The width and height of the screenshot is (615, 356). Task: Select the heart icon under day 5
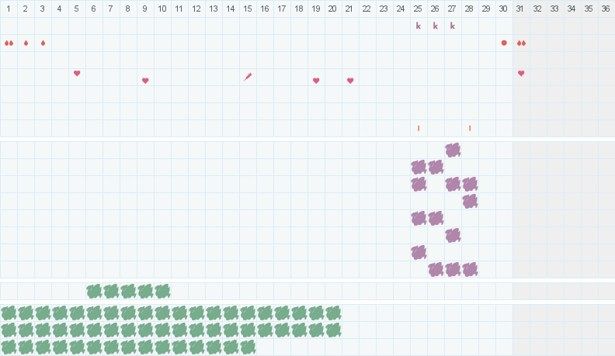point(77,73)
